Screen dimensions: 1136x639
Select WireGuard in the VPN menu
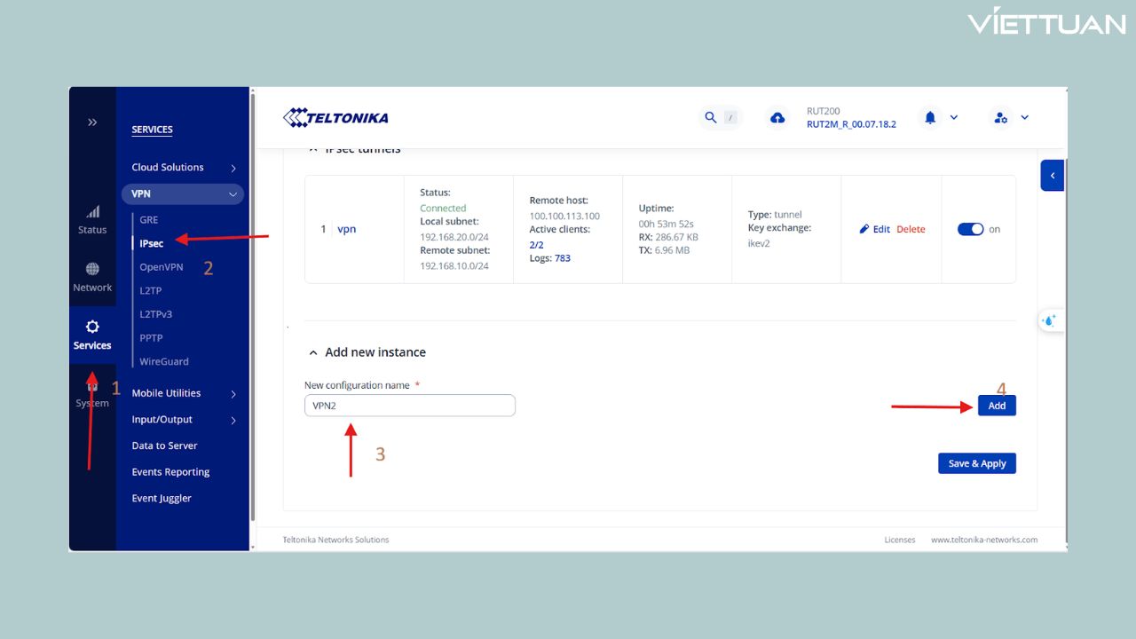(x=164, y=361)
